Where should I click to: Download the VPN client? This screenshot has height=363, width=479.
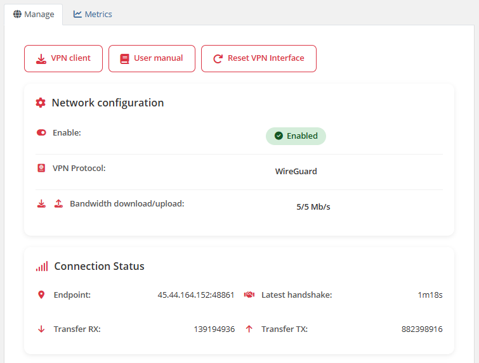(x=63, y=58)
